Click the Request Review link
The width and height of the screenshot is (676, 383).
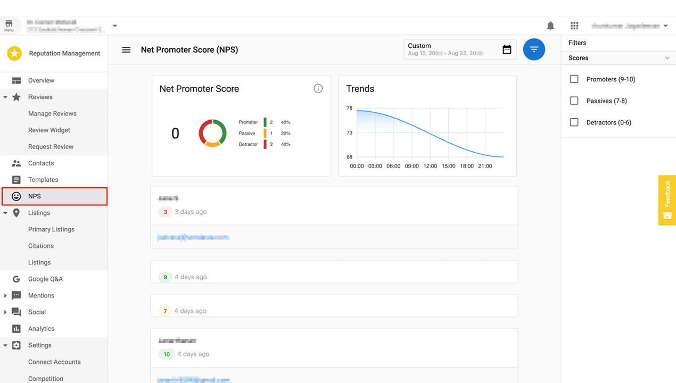[x=51, y=146]
